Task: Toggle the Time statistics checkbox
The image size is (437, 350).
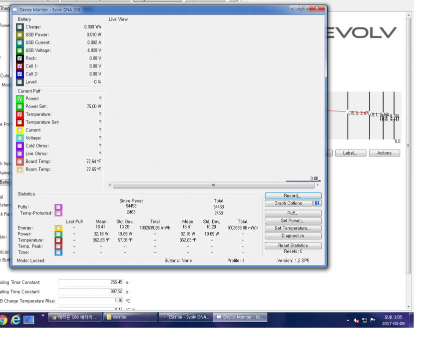Action: (58, 252)
